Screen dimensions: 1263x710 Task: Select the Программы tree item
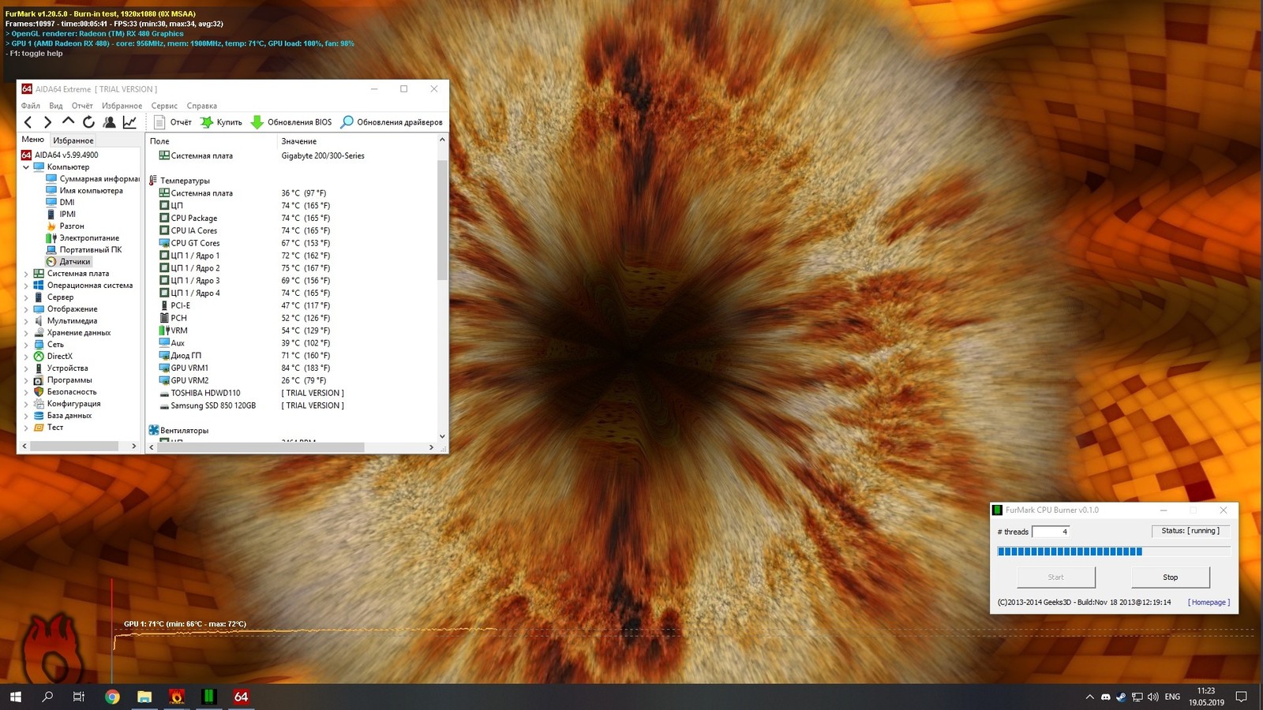62,380
